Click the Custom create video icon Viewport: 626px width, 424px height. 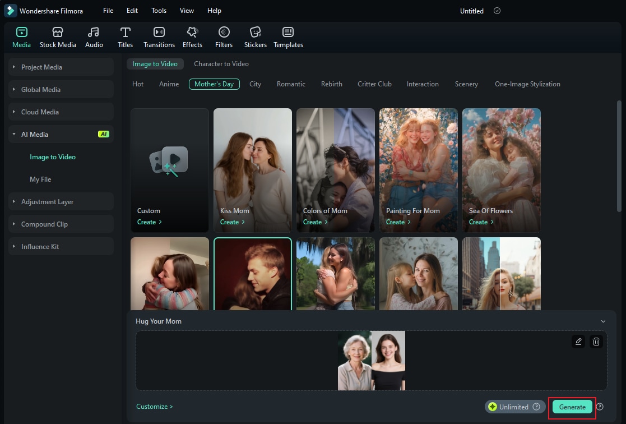click(x=169, y=161)
